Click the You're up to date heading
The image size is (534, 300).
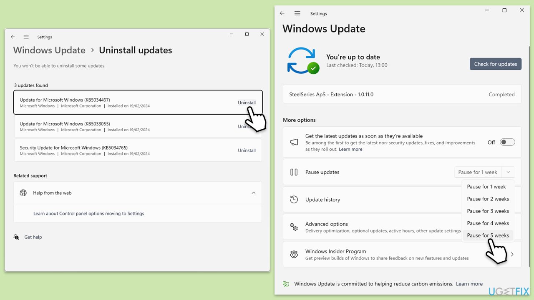coord(353,57)
